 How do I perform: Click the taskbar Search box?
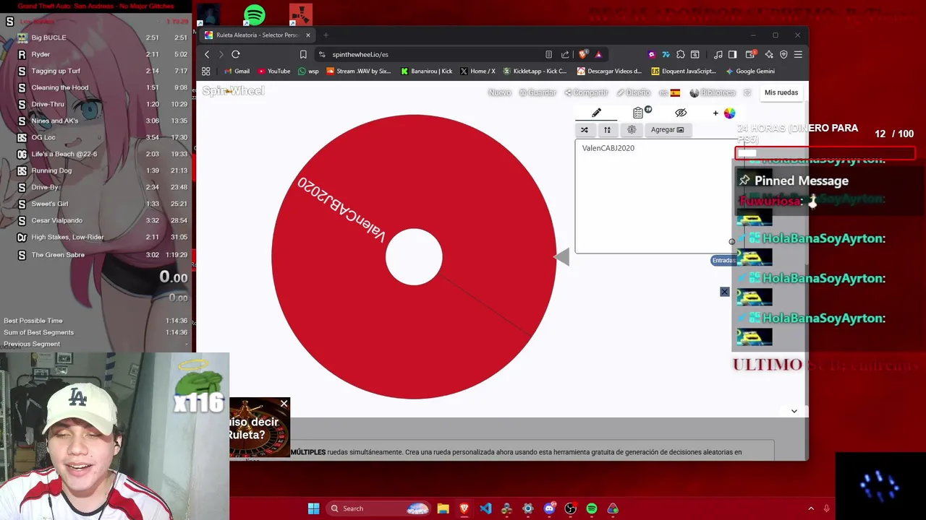(378, 508)
